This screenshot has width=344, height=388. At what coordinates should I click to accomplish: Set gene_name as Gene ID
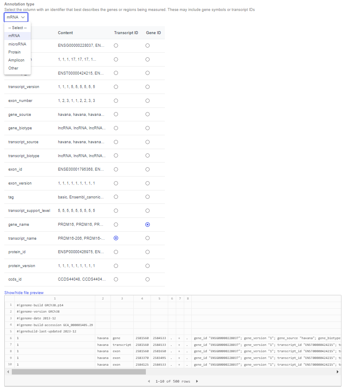coord(147,225)
